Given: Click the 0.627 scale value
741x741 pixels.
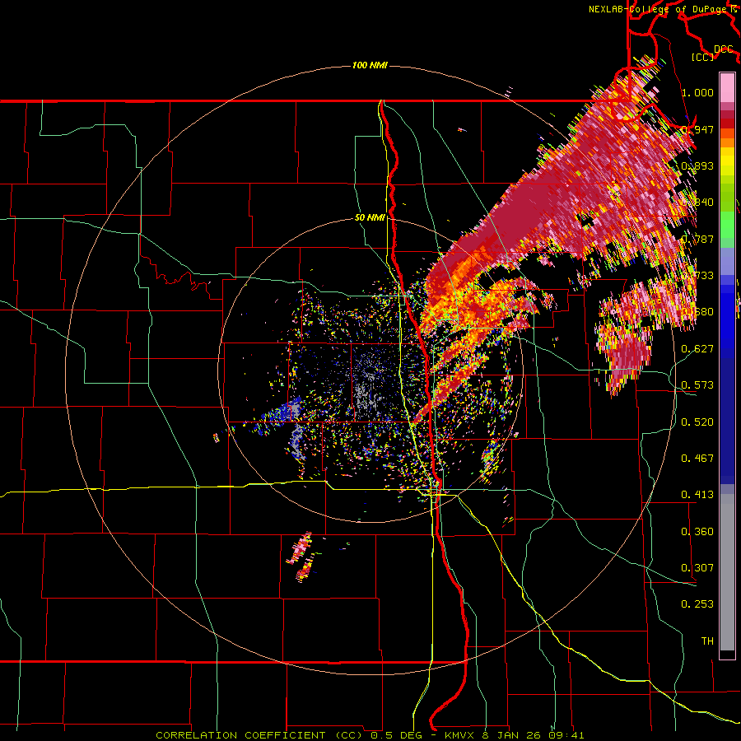Looking at the screenshot, I should (x=697, y=349).
